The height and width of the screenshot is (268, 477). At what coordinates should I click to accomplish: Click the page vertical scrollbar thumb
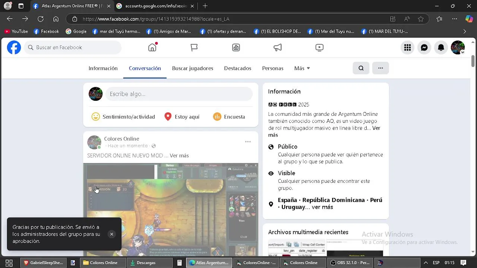point(473,62)
